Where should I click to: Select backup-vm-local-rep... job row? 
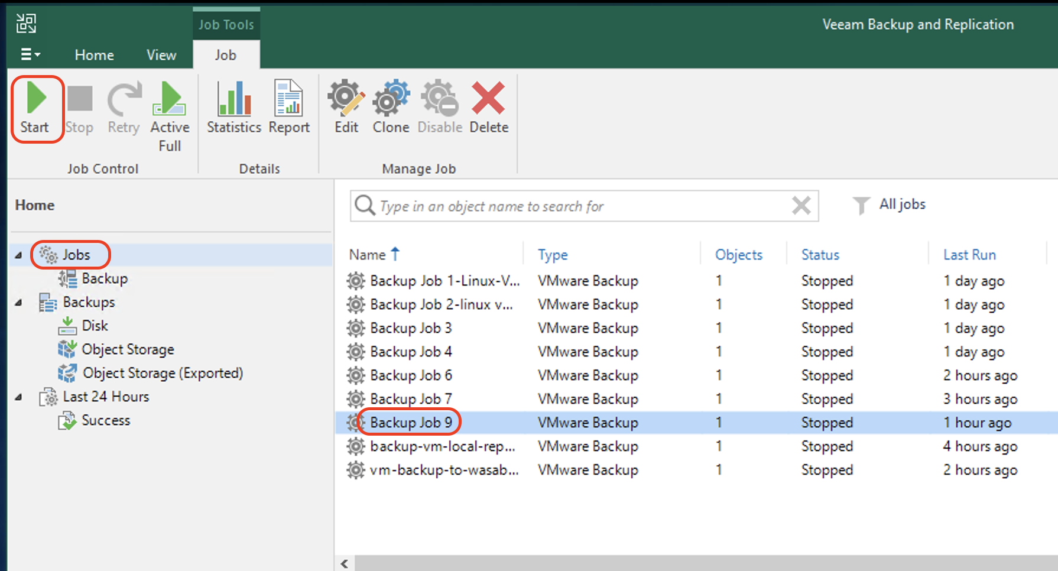point(696,446)
